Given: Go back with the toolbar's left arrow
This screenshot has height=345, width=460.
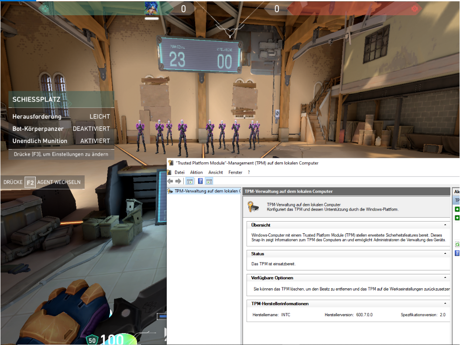Looking at the screenshot, I should tap(170, 181).
